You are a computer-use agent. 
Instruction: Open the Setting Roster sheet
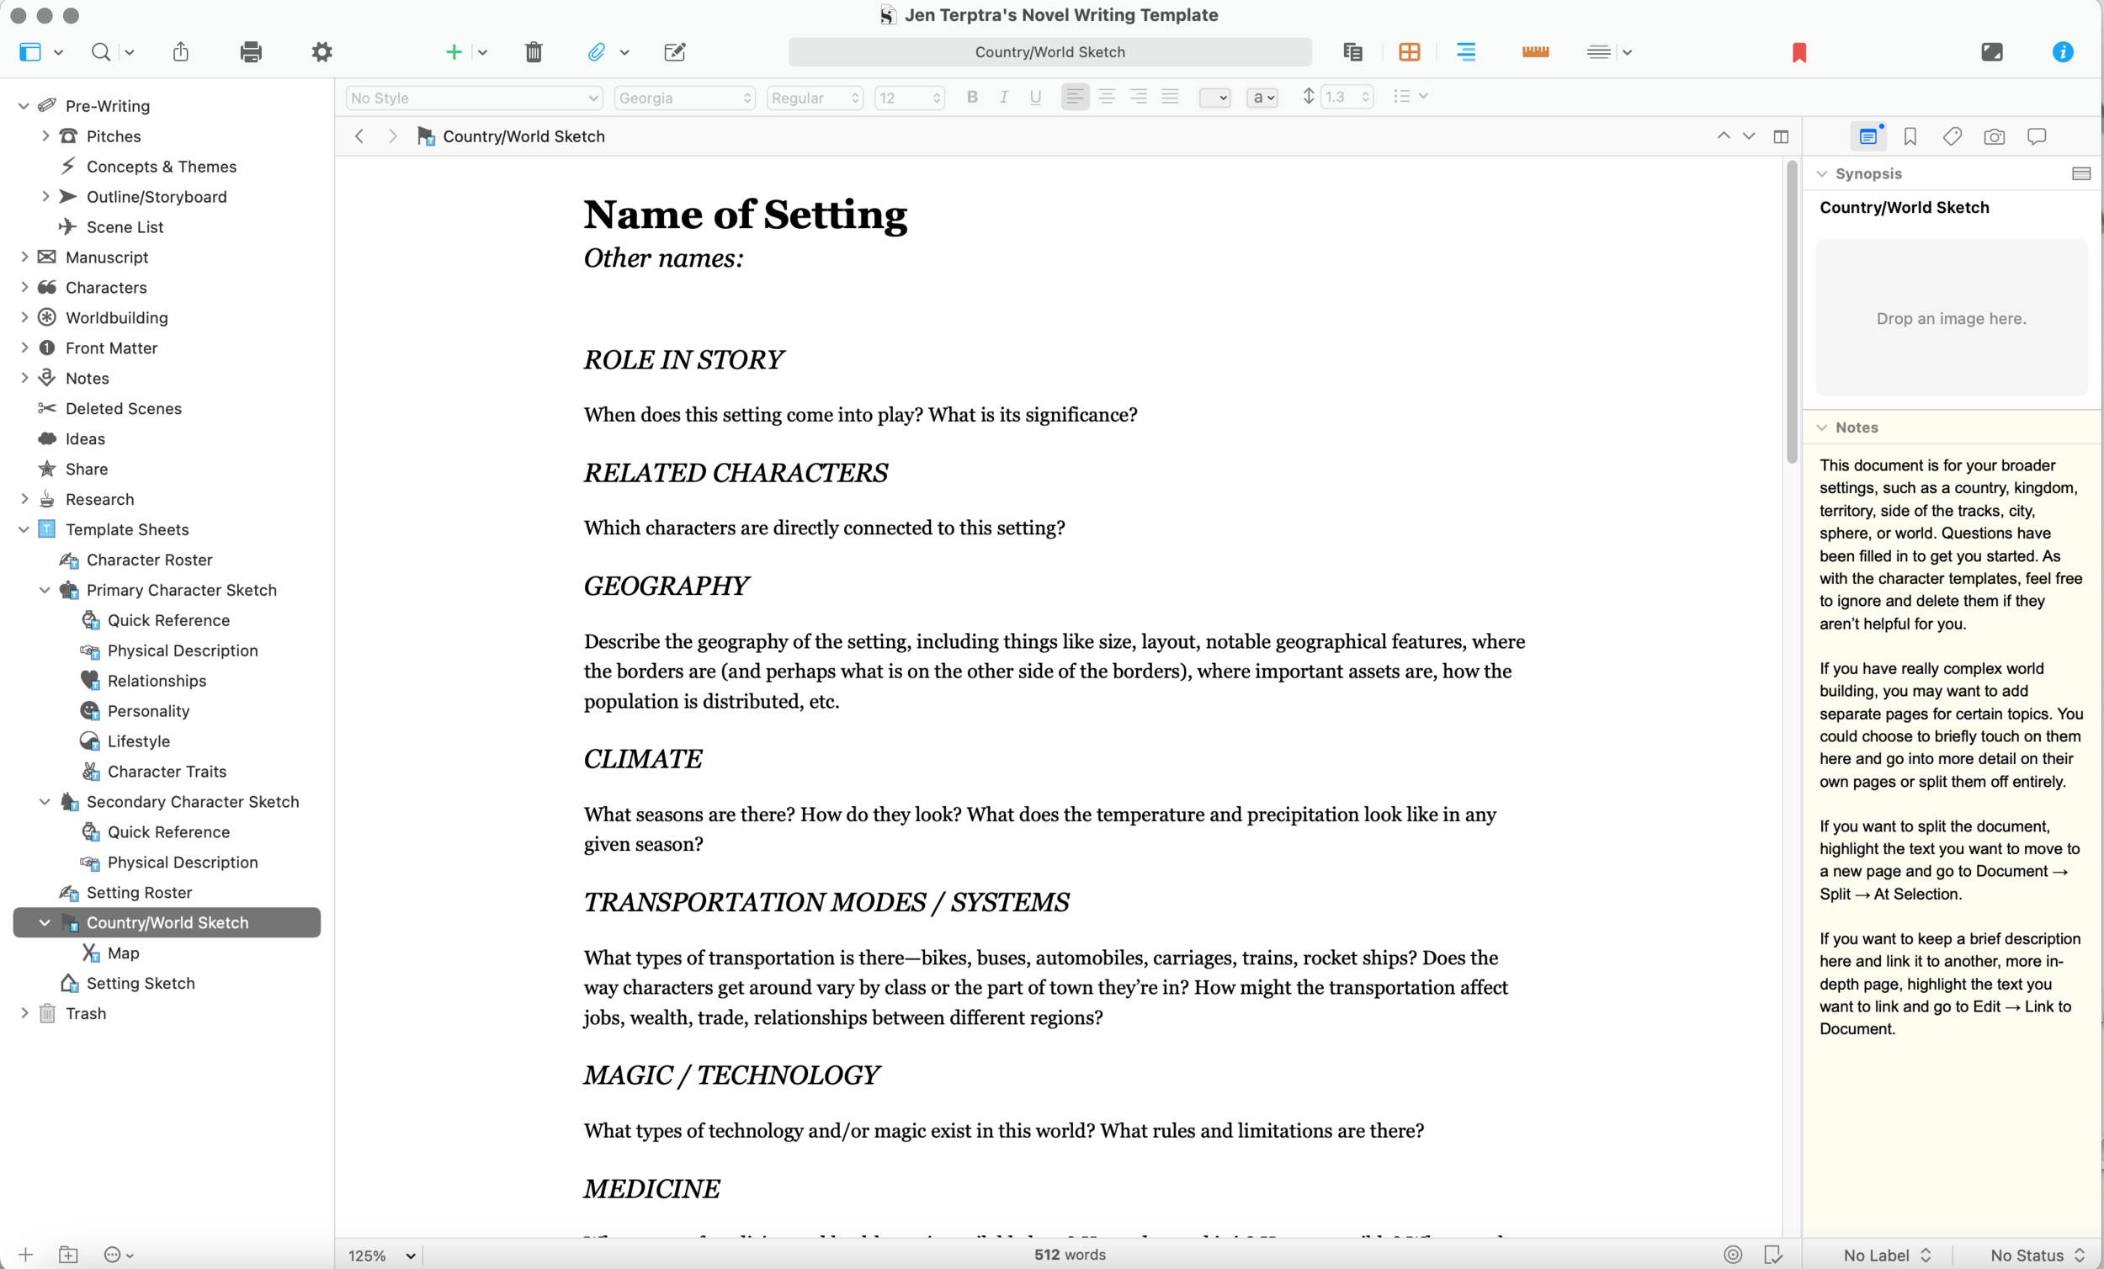[x=139, y=892]
